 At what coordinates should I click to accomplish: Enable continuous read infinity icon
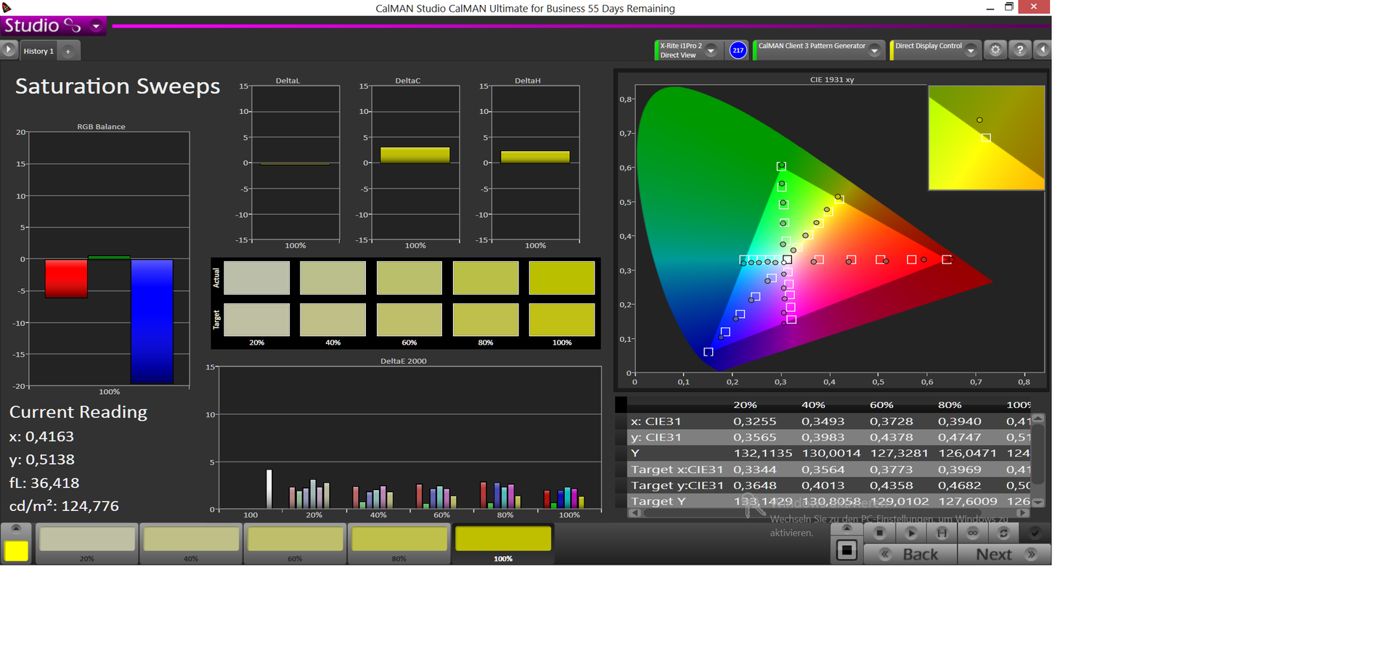[x=973, y=533]
